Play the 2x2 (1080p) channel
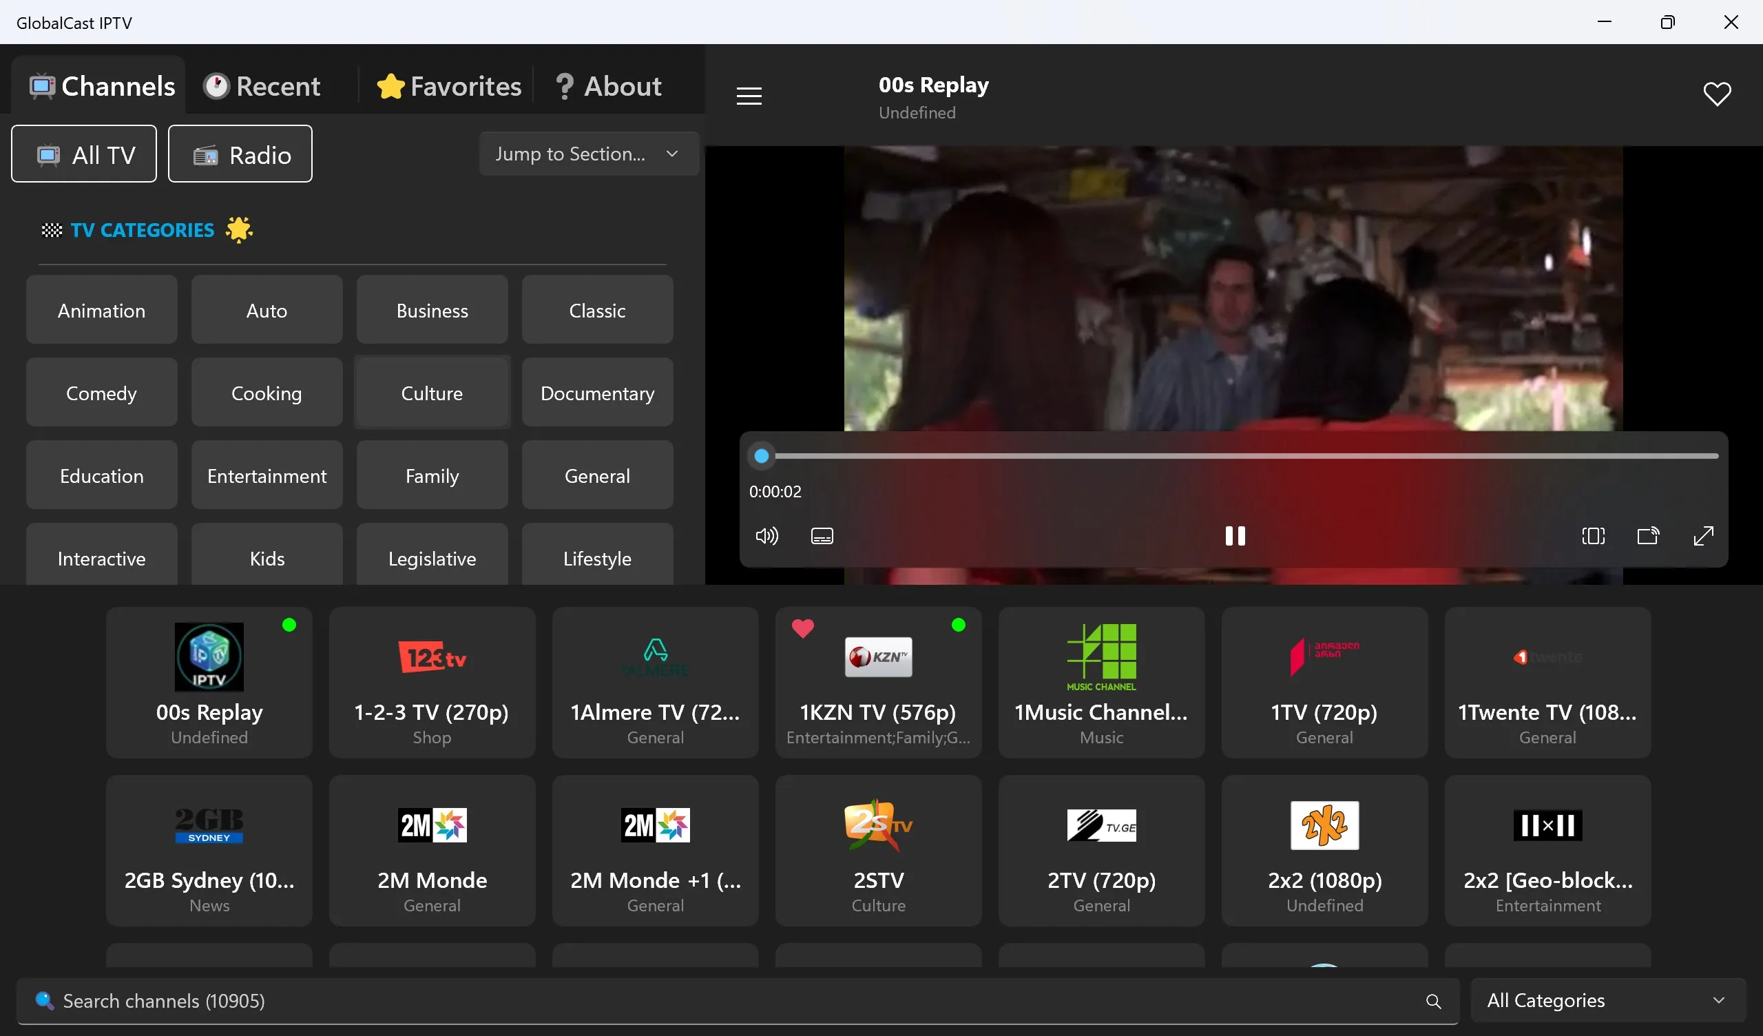Screen dimensions: 1763x1036 [1324, 851]
